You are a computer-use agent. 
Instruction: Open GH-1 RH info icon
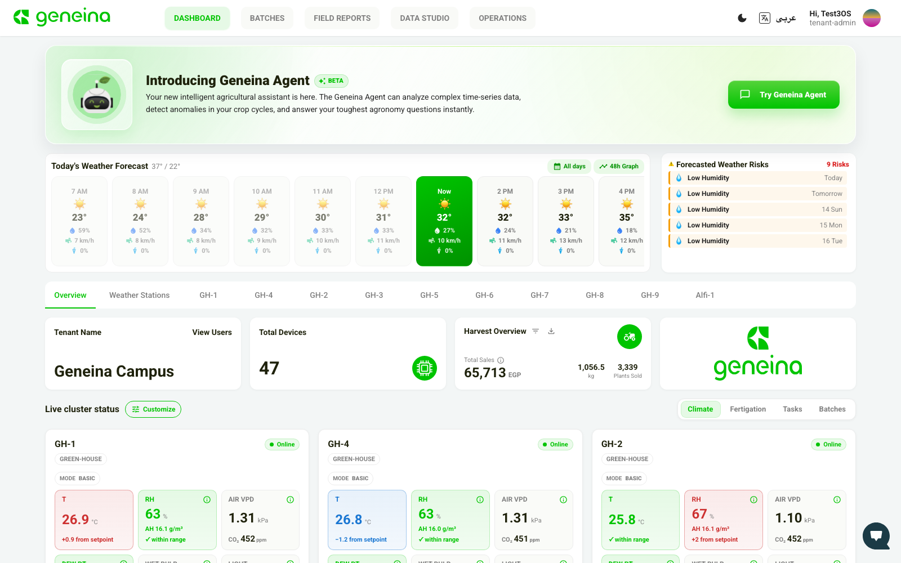coord(207,499)
